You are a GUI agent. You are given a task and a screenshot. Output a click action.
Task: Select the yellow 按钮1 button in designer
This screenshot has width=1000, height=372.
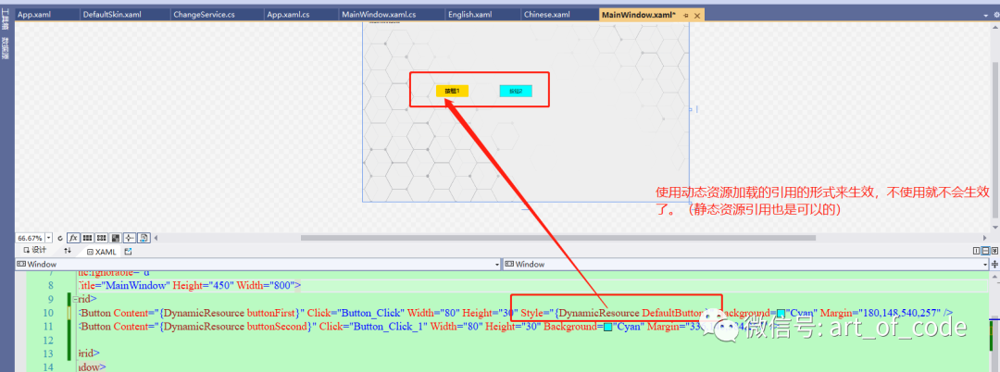(x=452, y=91)
